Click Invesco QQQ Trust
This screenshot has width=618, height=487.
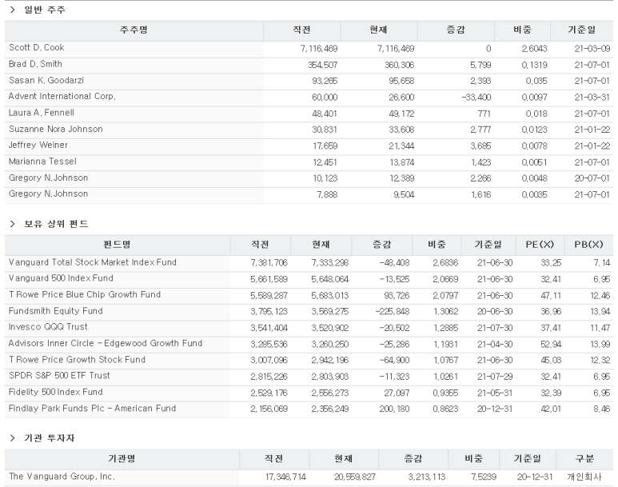point(48,327)
